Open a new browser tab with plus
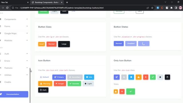The image size is (183, 103). (x=67, y=2)
